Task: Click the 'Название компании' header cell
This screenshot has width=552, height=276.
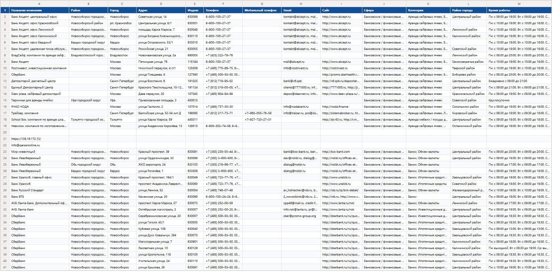Action: click(39, 10)
